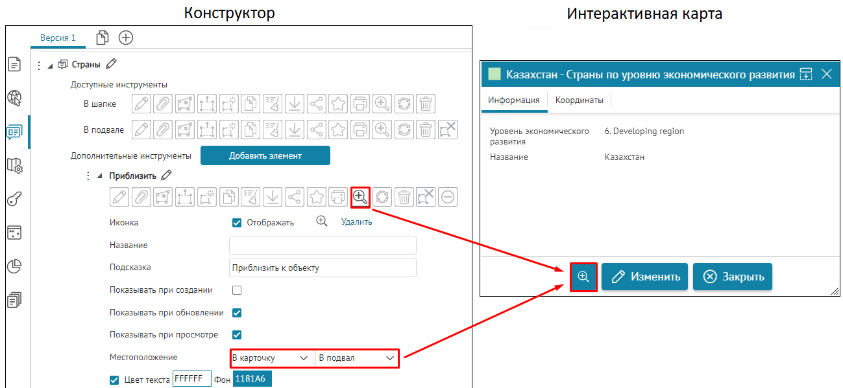Enable the Показывать при создании checkbox
The height and width of the screenshot is (388, 843).
click(237, 290)
